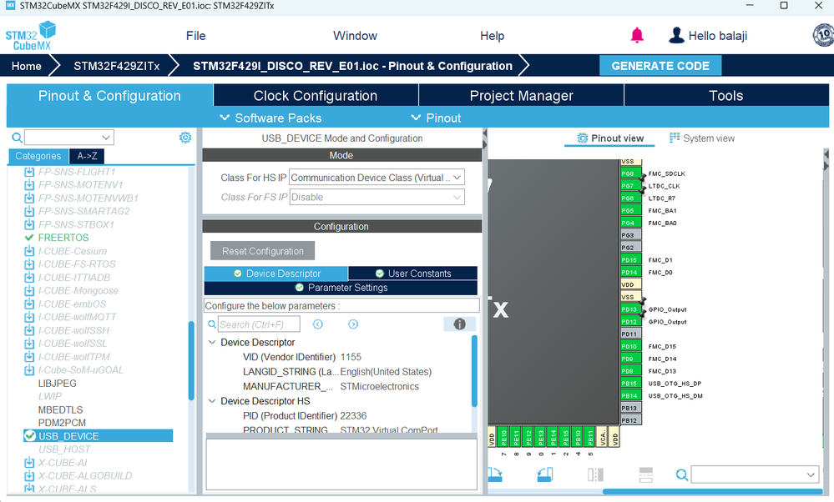Open the Help menu

pyautogui.click(x=492, y=36)
